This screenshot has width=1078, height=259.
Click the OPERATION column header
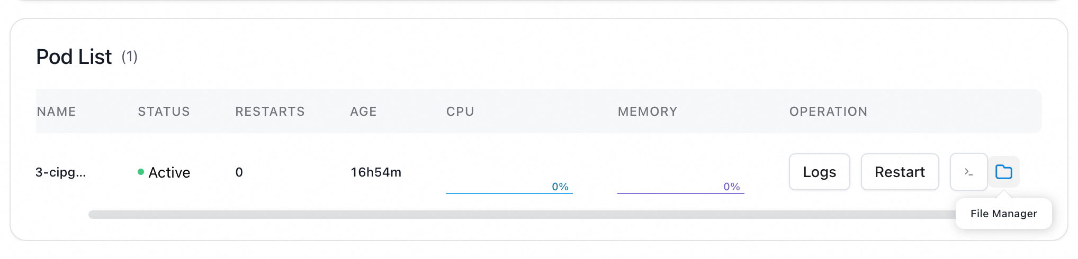[x=828, y=112]
